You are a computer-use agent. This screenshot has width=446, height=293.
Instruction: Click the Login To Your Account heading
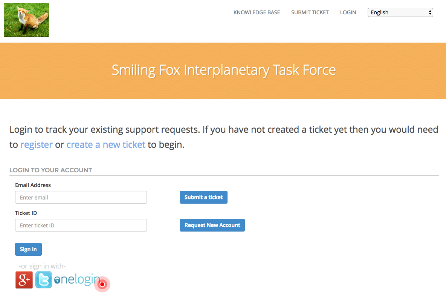[50, 170]
